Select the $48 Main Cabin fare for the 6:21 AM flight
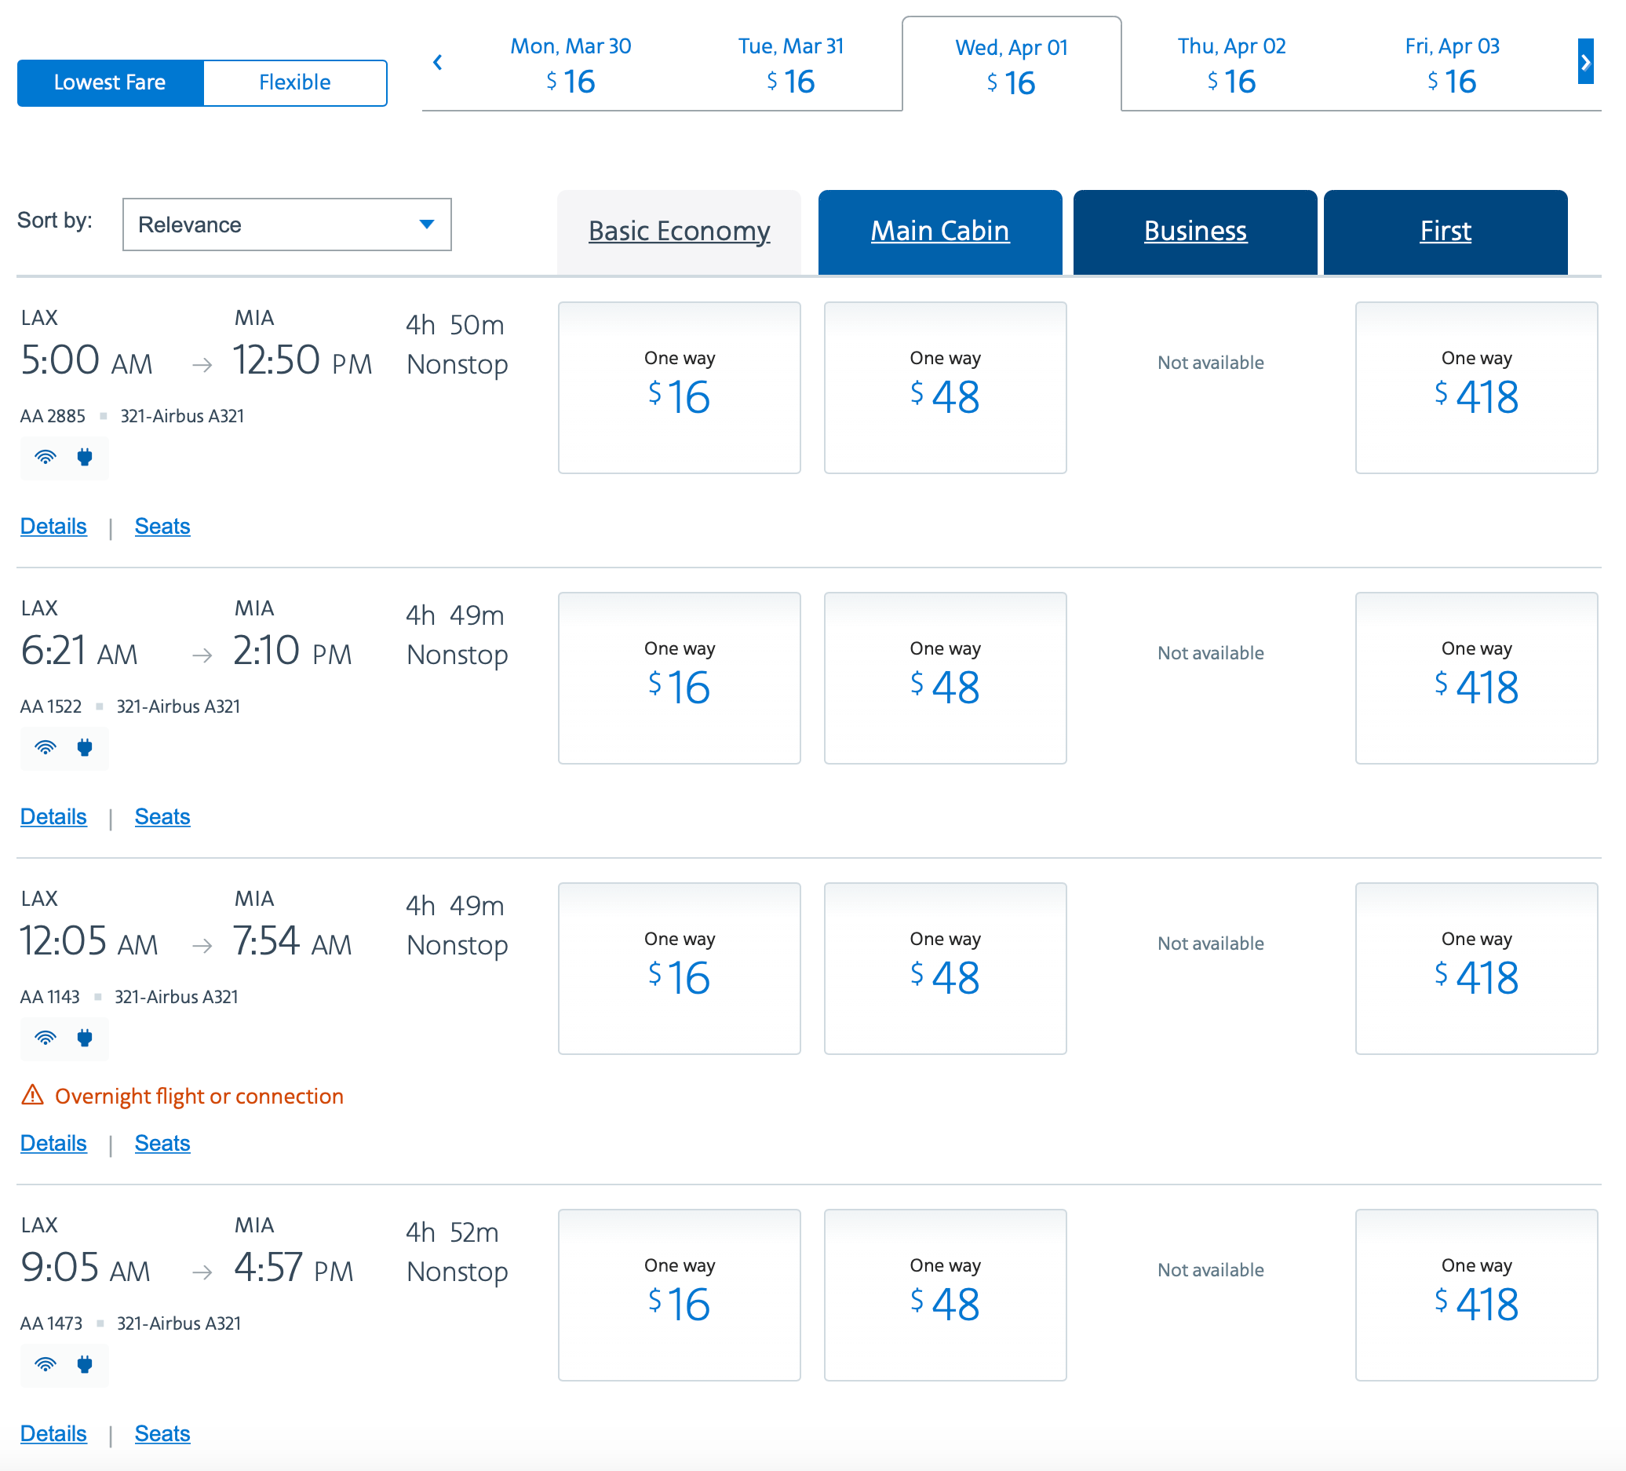 (x=945, y=677)
